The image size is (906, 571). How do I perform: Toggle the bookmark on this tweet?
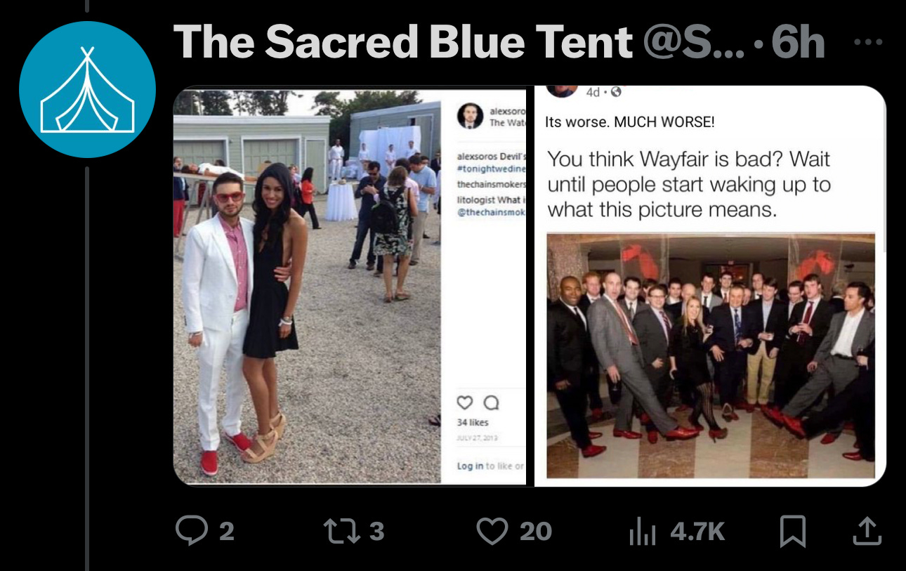(x=792, y=532)
